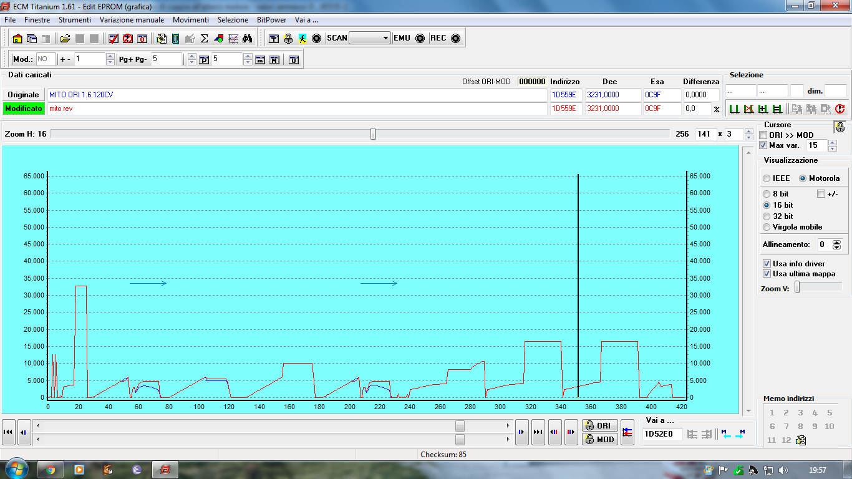Click the U window icon
This screenshot has height=479, width=852.
[x=294, y=60]
